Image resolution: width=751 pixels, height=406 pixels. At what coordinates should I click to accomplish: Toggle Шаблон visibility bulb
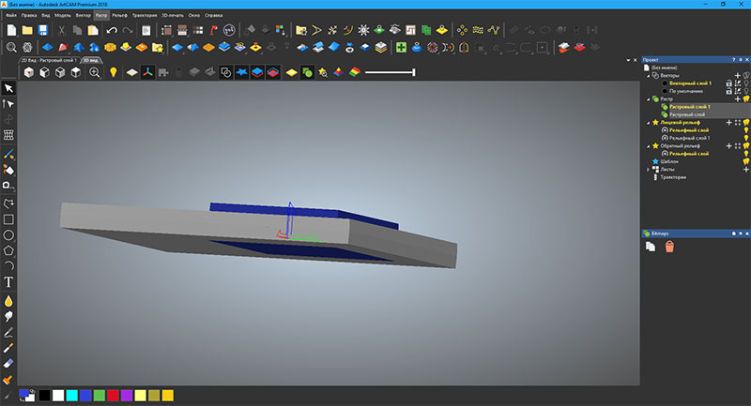click(746, 161)
